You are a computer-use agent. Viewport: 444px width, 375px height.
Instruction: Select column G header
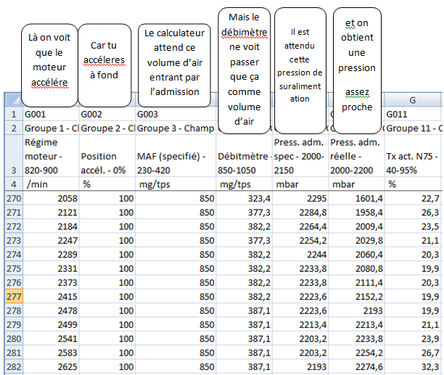(x=413, y=100)
